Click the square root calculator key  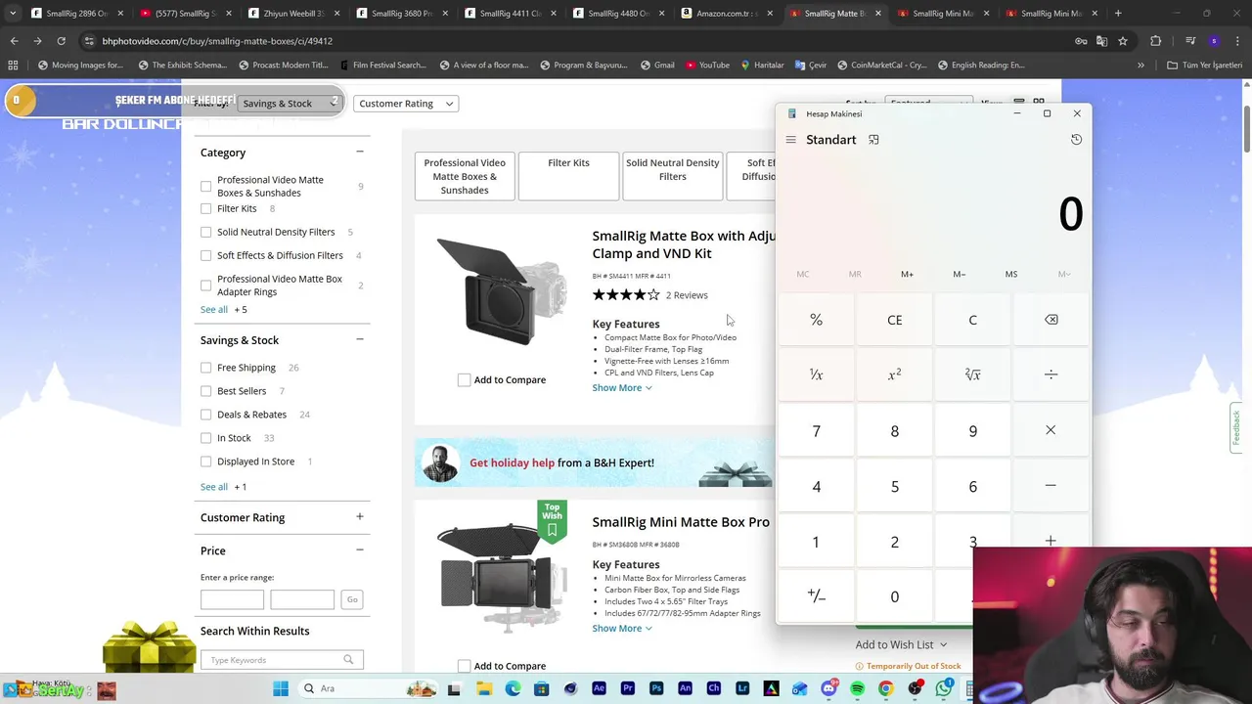pyautogui.click(x=972, y=374)
